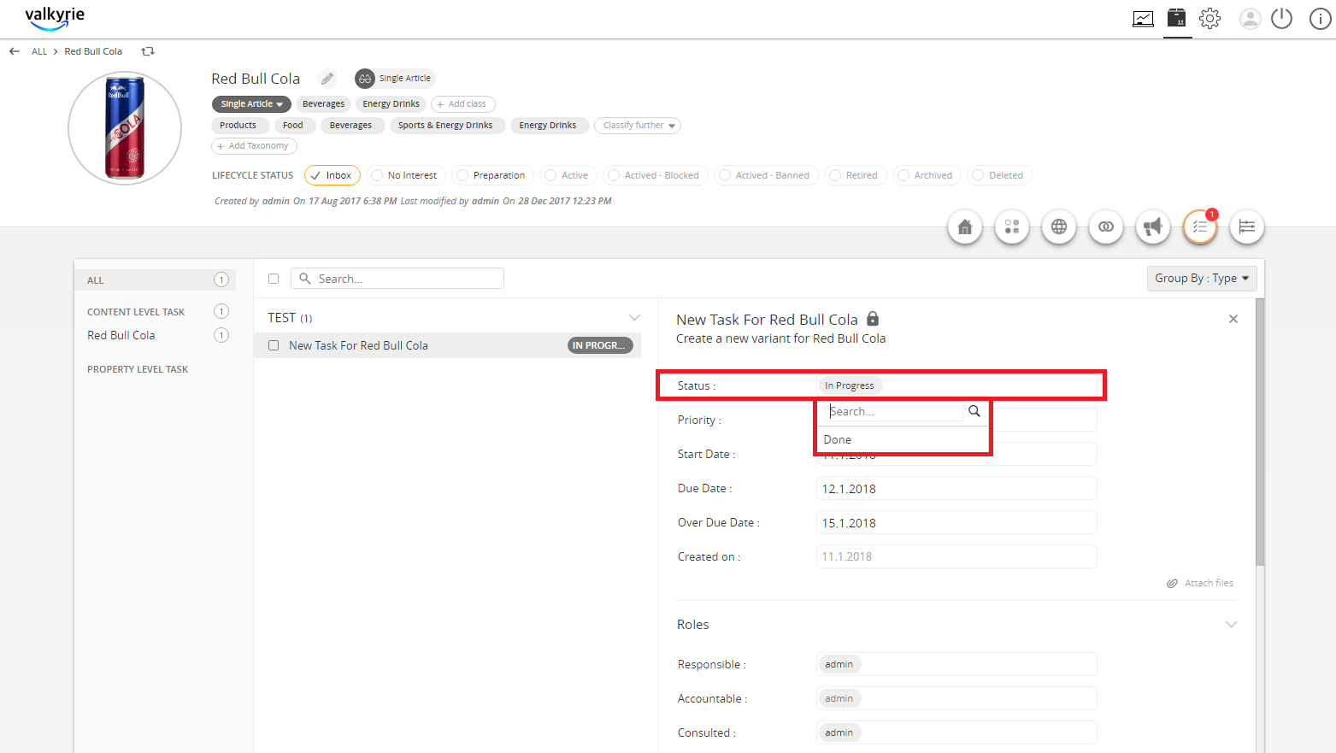Click the Responsible admin field
1336x753 pixels.
pos(956,664)
